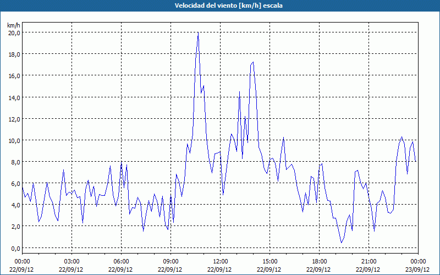440x275 pixels.
Task: Click the '20,0' y-axis value
Action: coord(14,32)
